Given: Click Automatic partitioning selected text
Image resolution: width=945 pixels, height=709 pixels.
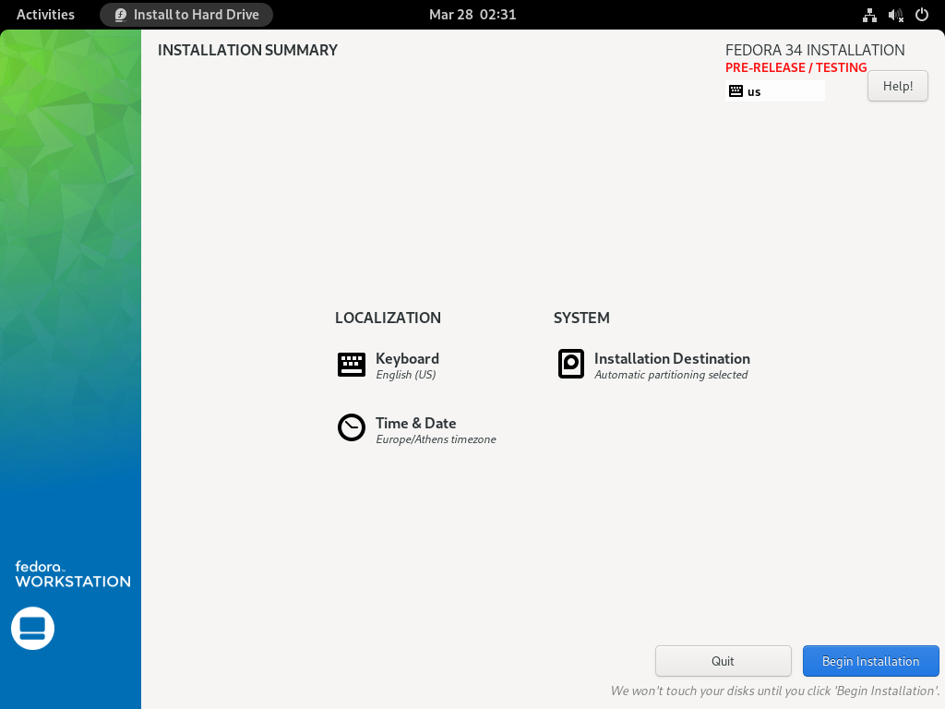Looking at the screenshot, I should click(x=671, y=375).
